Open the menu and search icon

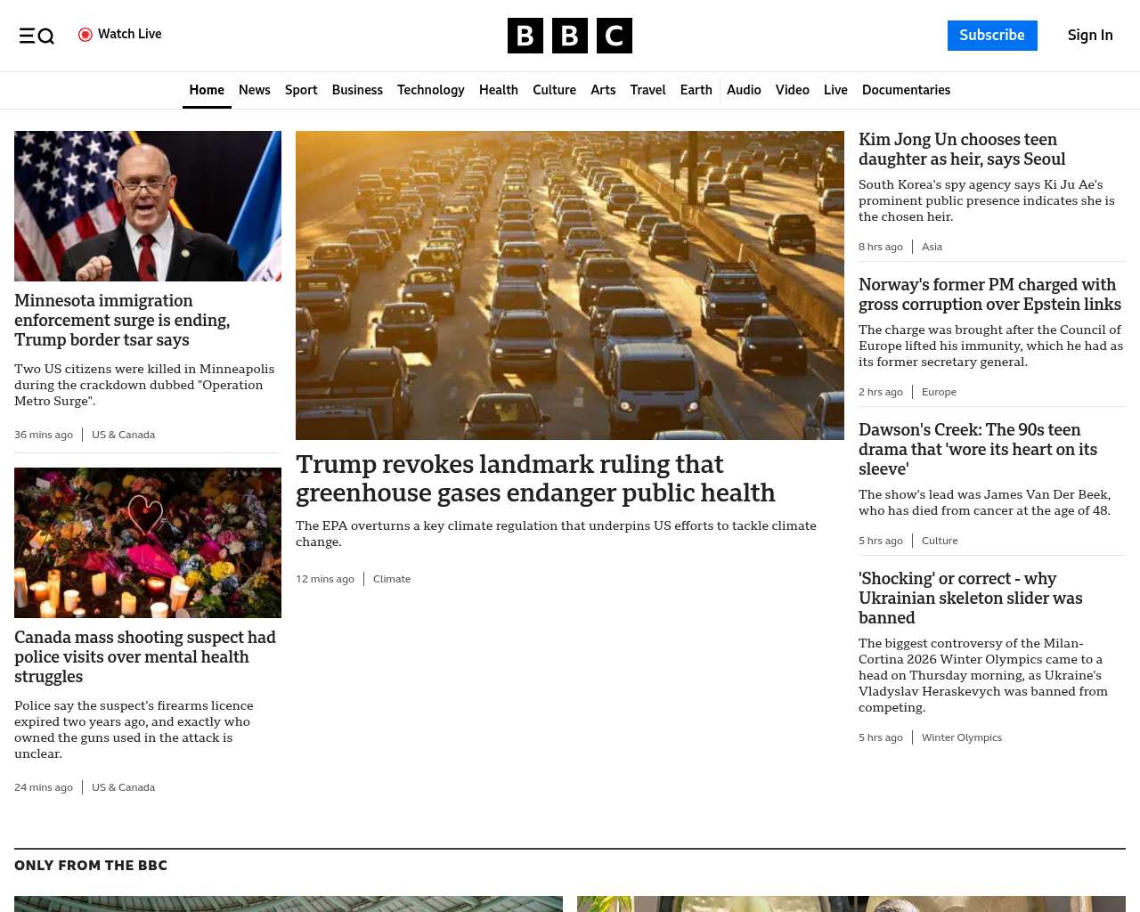37,36
